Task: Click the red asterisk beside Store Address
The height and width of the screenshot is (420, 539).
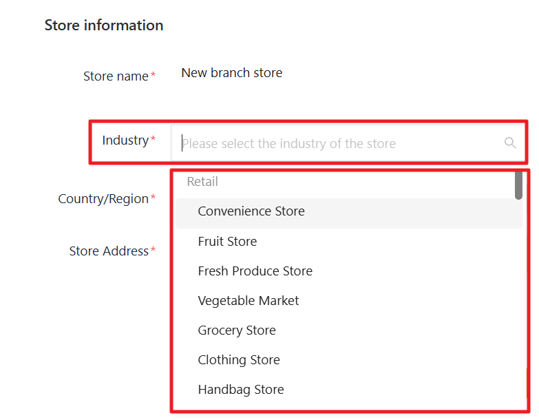Action: [153, 251]
